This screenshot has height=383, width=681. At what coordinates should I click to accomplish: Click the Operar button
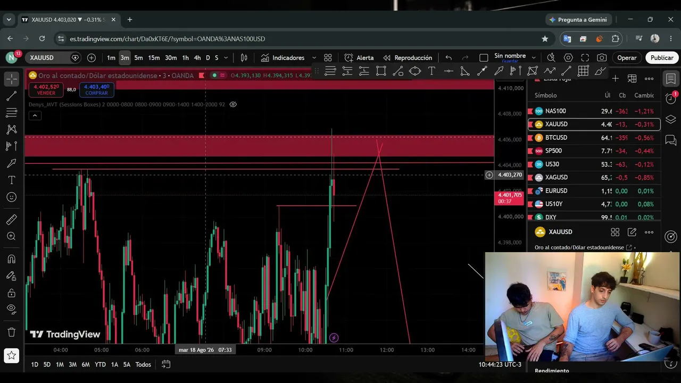tap(627, 57)
